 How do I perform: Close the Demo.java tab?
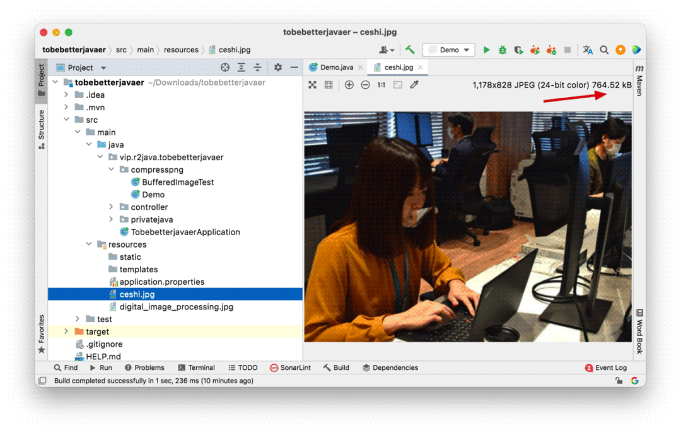pyautogui.click(x=361, y=67)
